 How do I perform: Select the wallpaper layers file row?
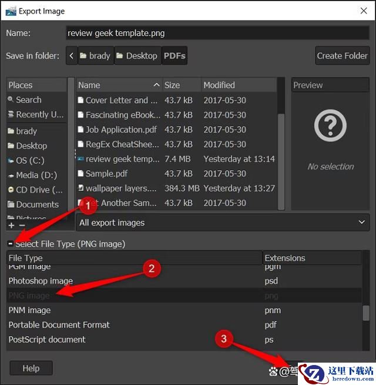(x=177, y=188)
